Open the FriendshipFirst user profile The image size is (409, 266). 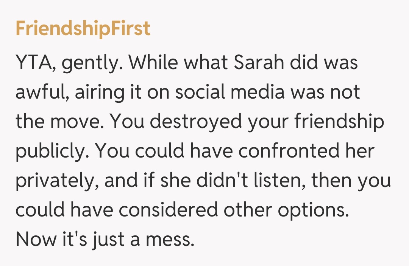coord(83,29)
